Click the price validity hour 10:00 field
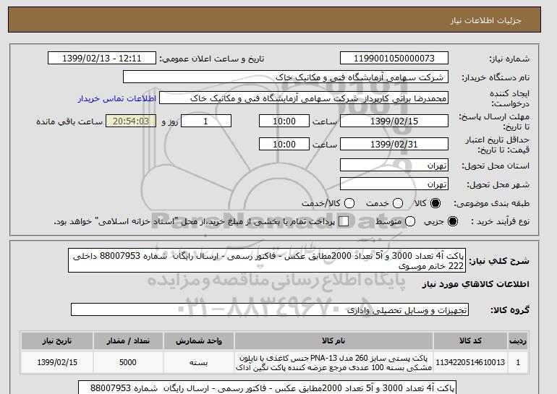557x394 pixels. [284, 144]
